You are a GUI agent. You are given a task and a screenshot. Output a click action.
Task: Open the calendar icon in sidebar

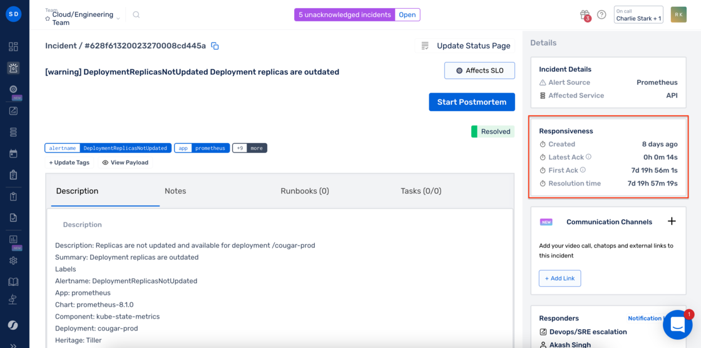tap(13, 154)
